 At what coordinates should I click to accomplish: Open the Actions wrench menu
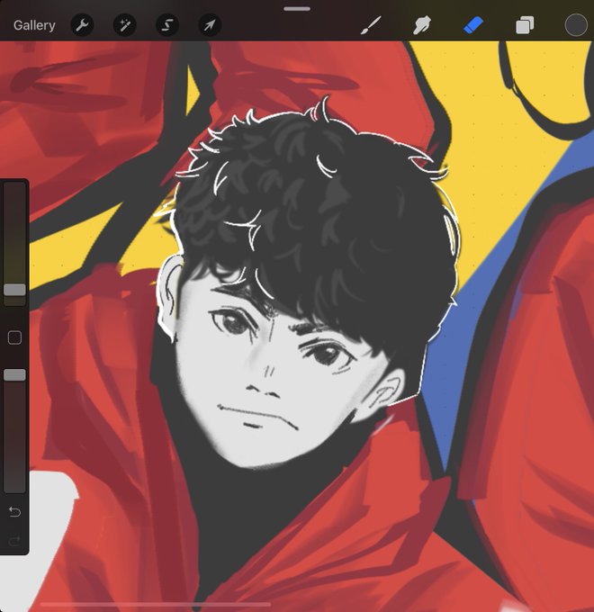point(82,25)
